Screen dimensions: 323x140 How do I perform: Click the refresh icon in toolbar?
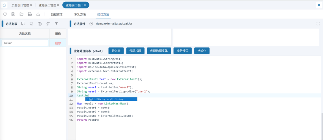coord(5,14)
